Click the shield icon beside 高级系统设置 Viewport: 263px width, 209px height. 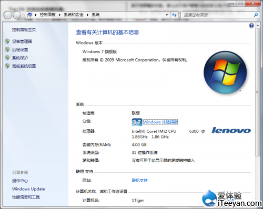pos(7,66)
